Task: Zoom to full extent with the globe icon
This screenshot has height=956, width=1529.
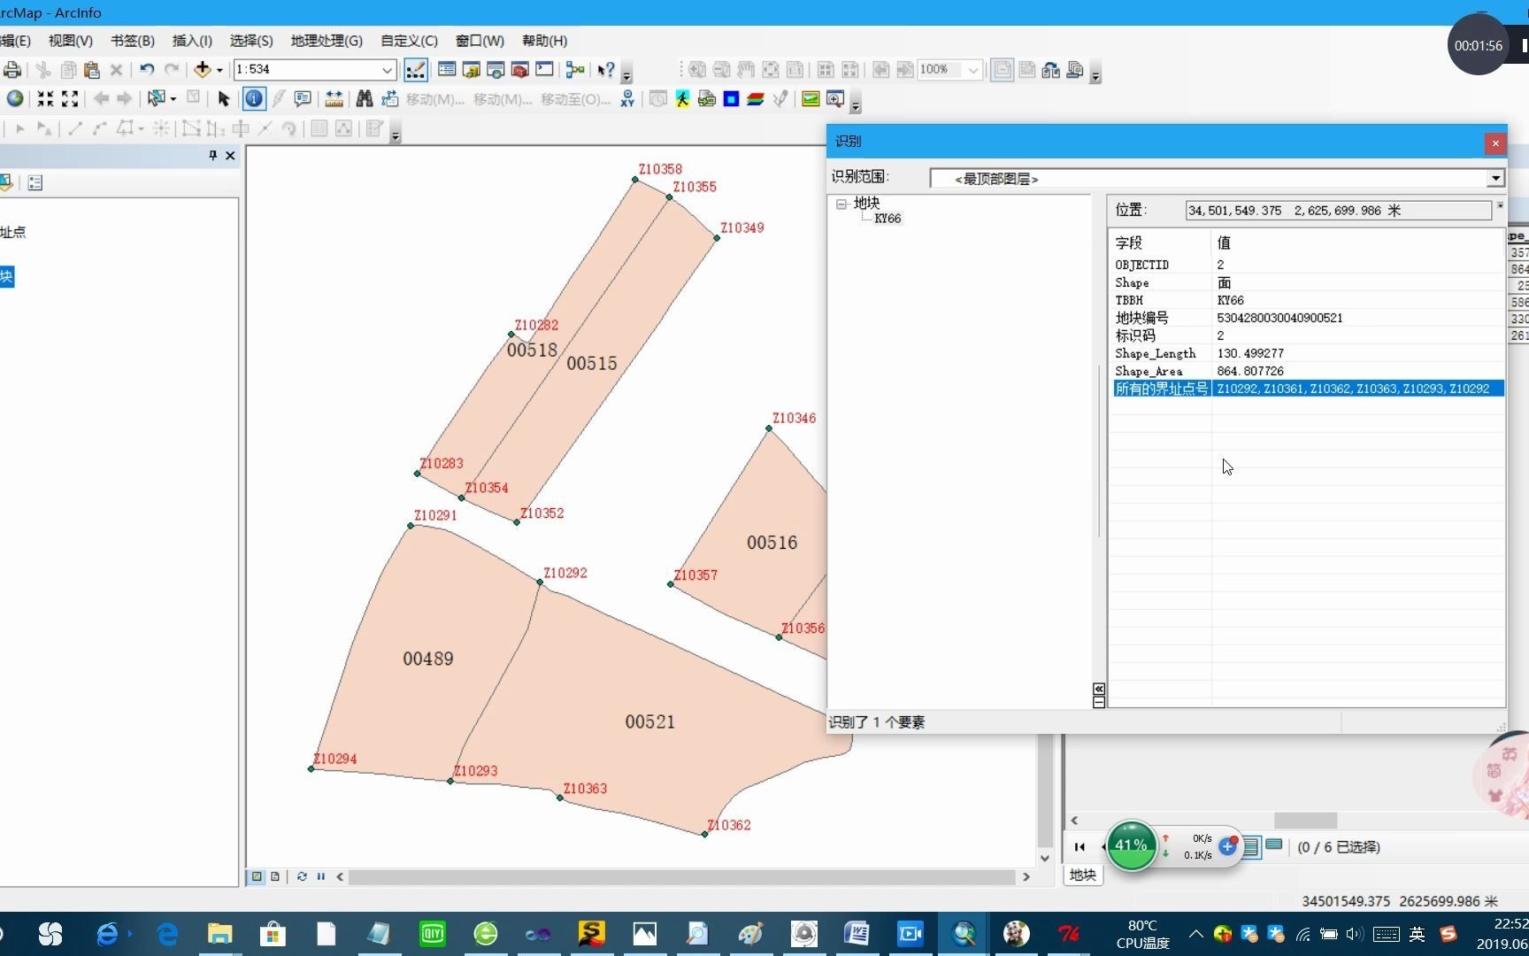Action: [15, 98]
